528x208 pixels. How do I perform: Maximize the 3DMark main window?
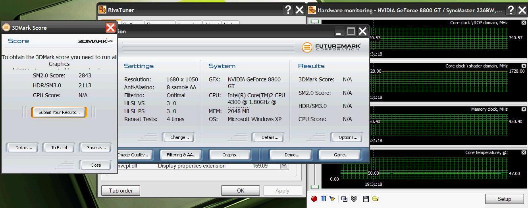[351, 31]
